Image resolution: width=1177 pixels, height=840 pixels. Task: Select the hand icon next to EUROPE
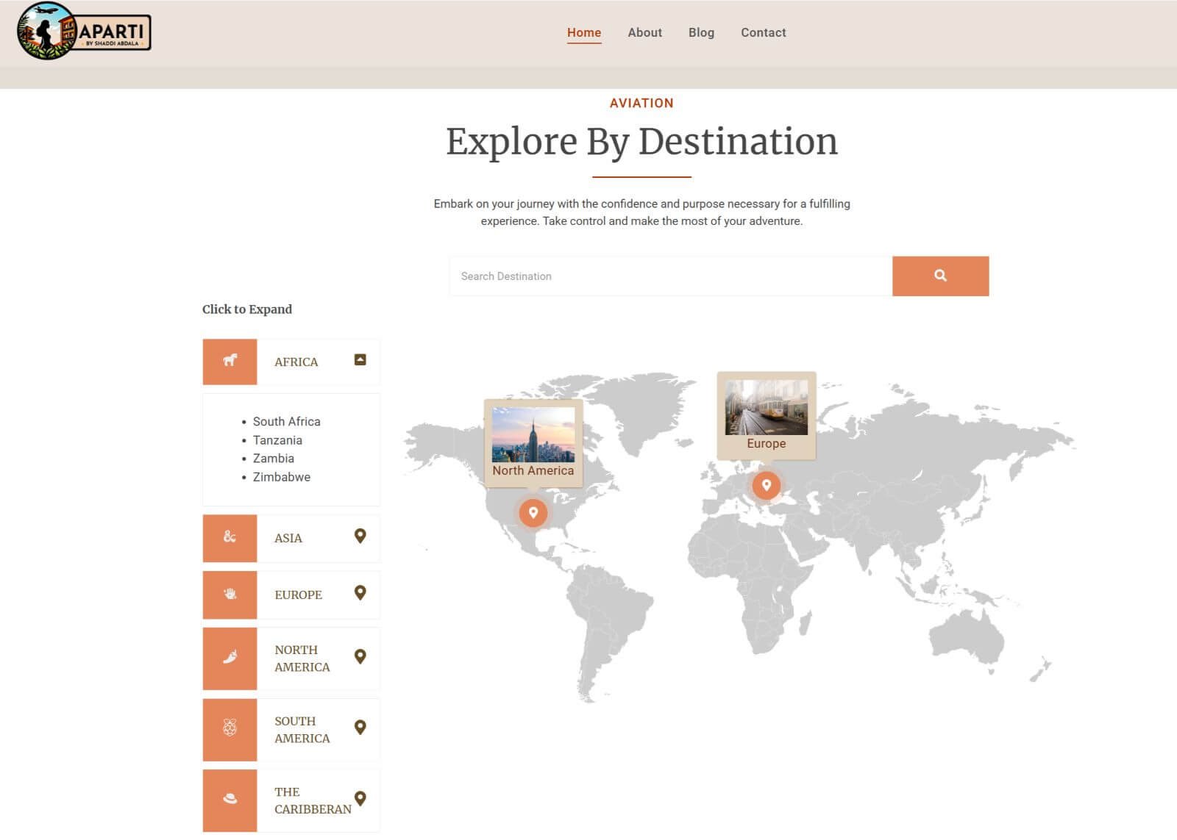click(229, 595)
